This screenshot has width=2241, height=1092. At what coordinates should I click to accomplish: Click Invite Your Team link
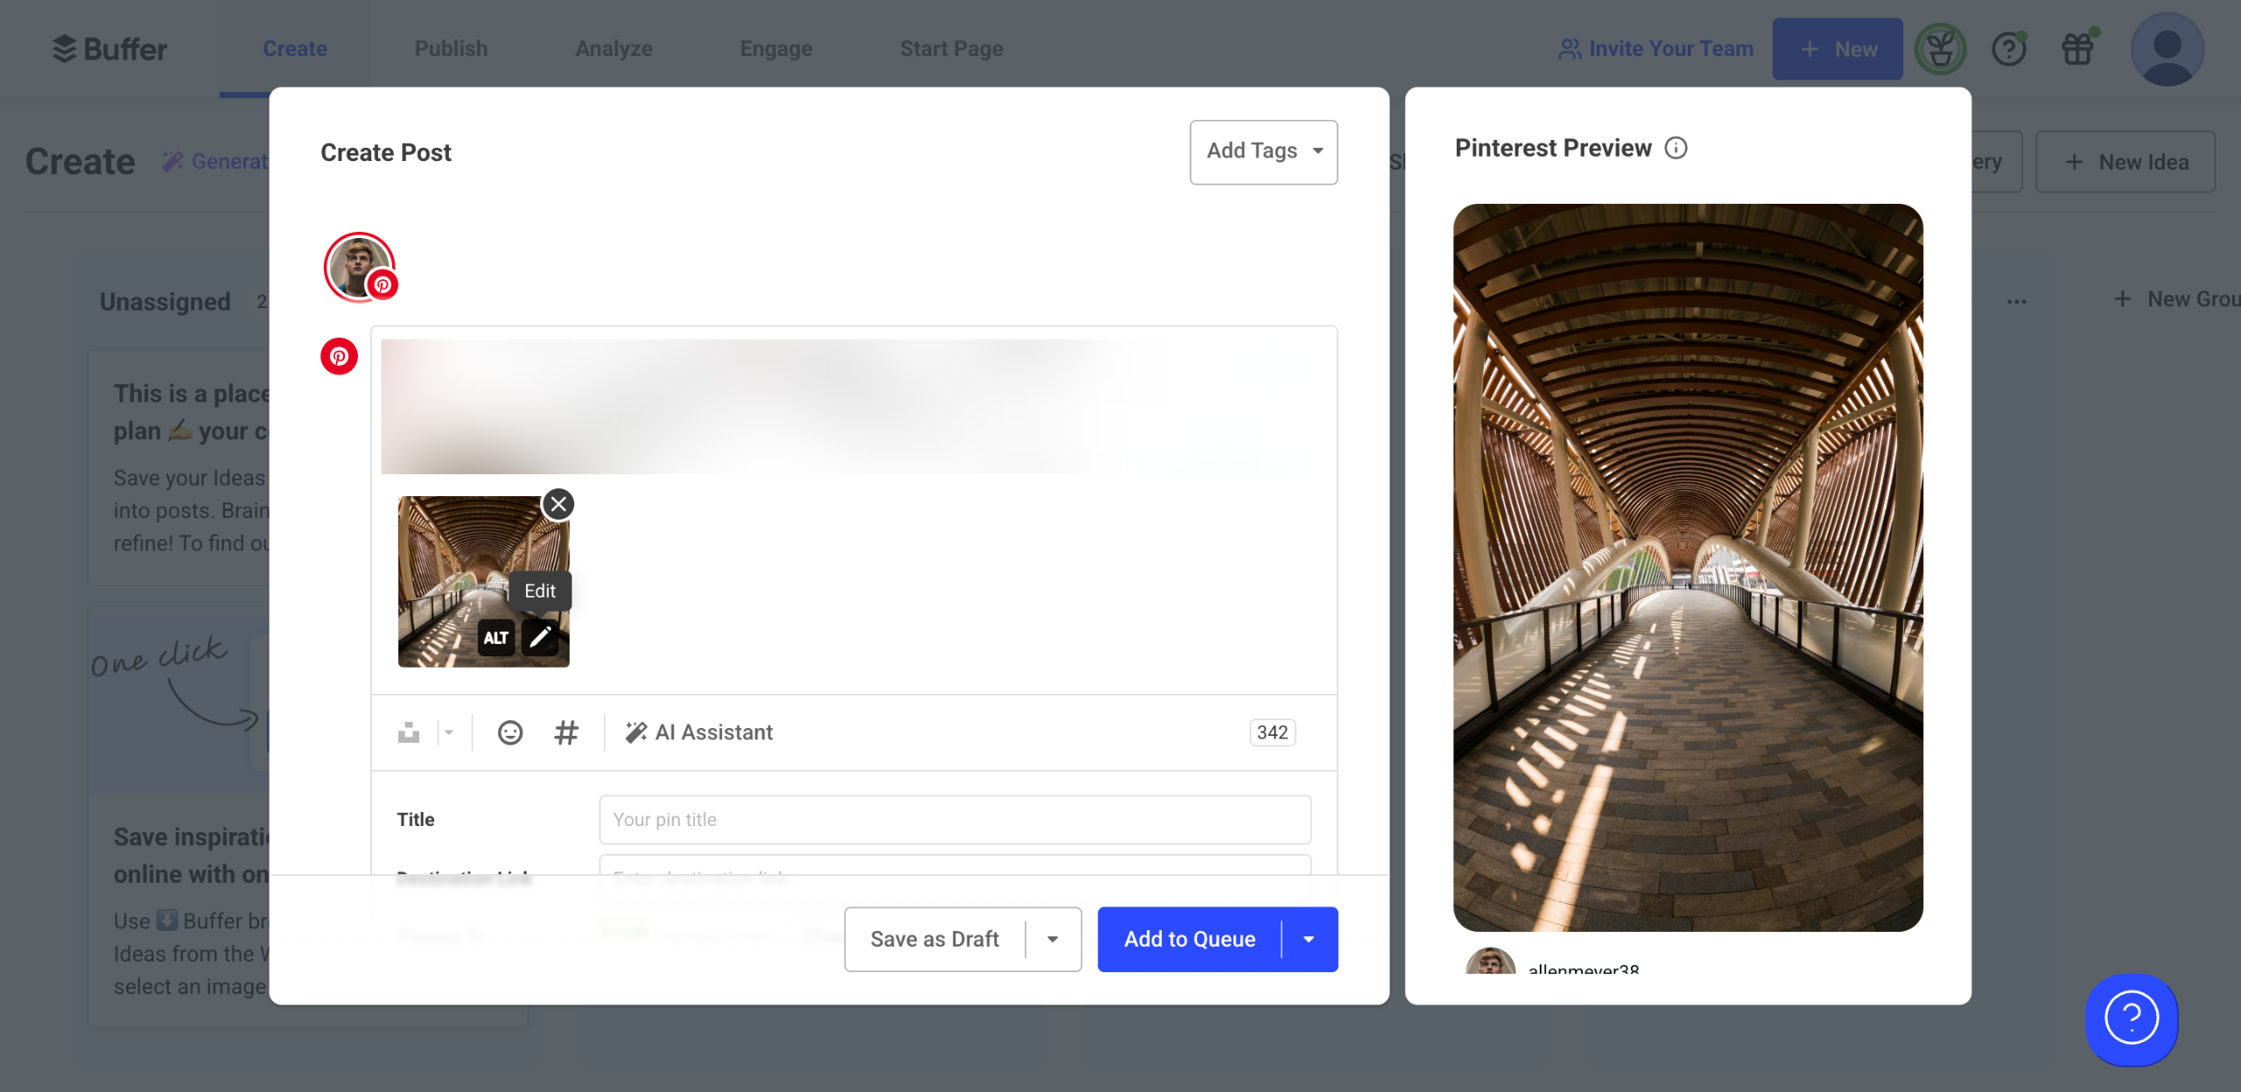pyautogui.click(x=1656, y=49)
